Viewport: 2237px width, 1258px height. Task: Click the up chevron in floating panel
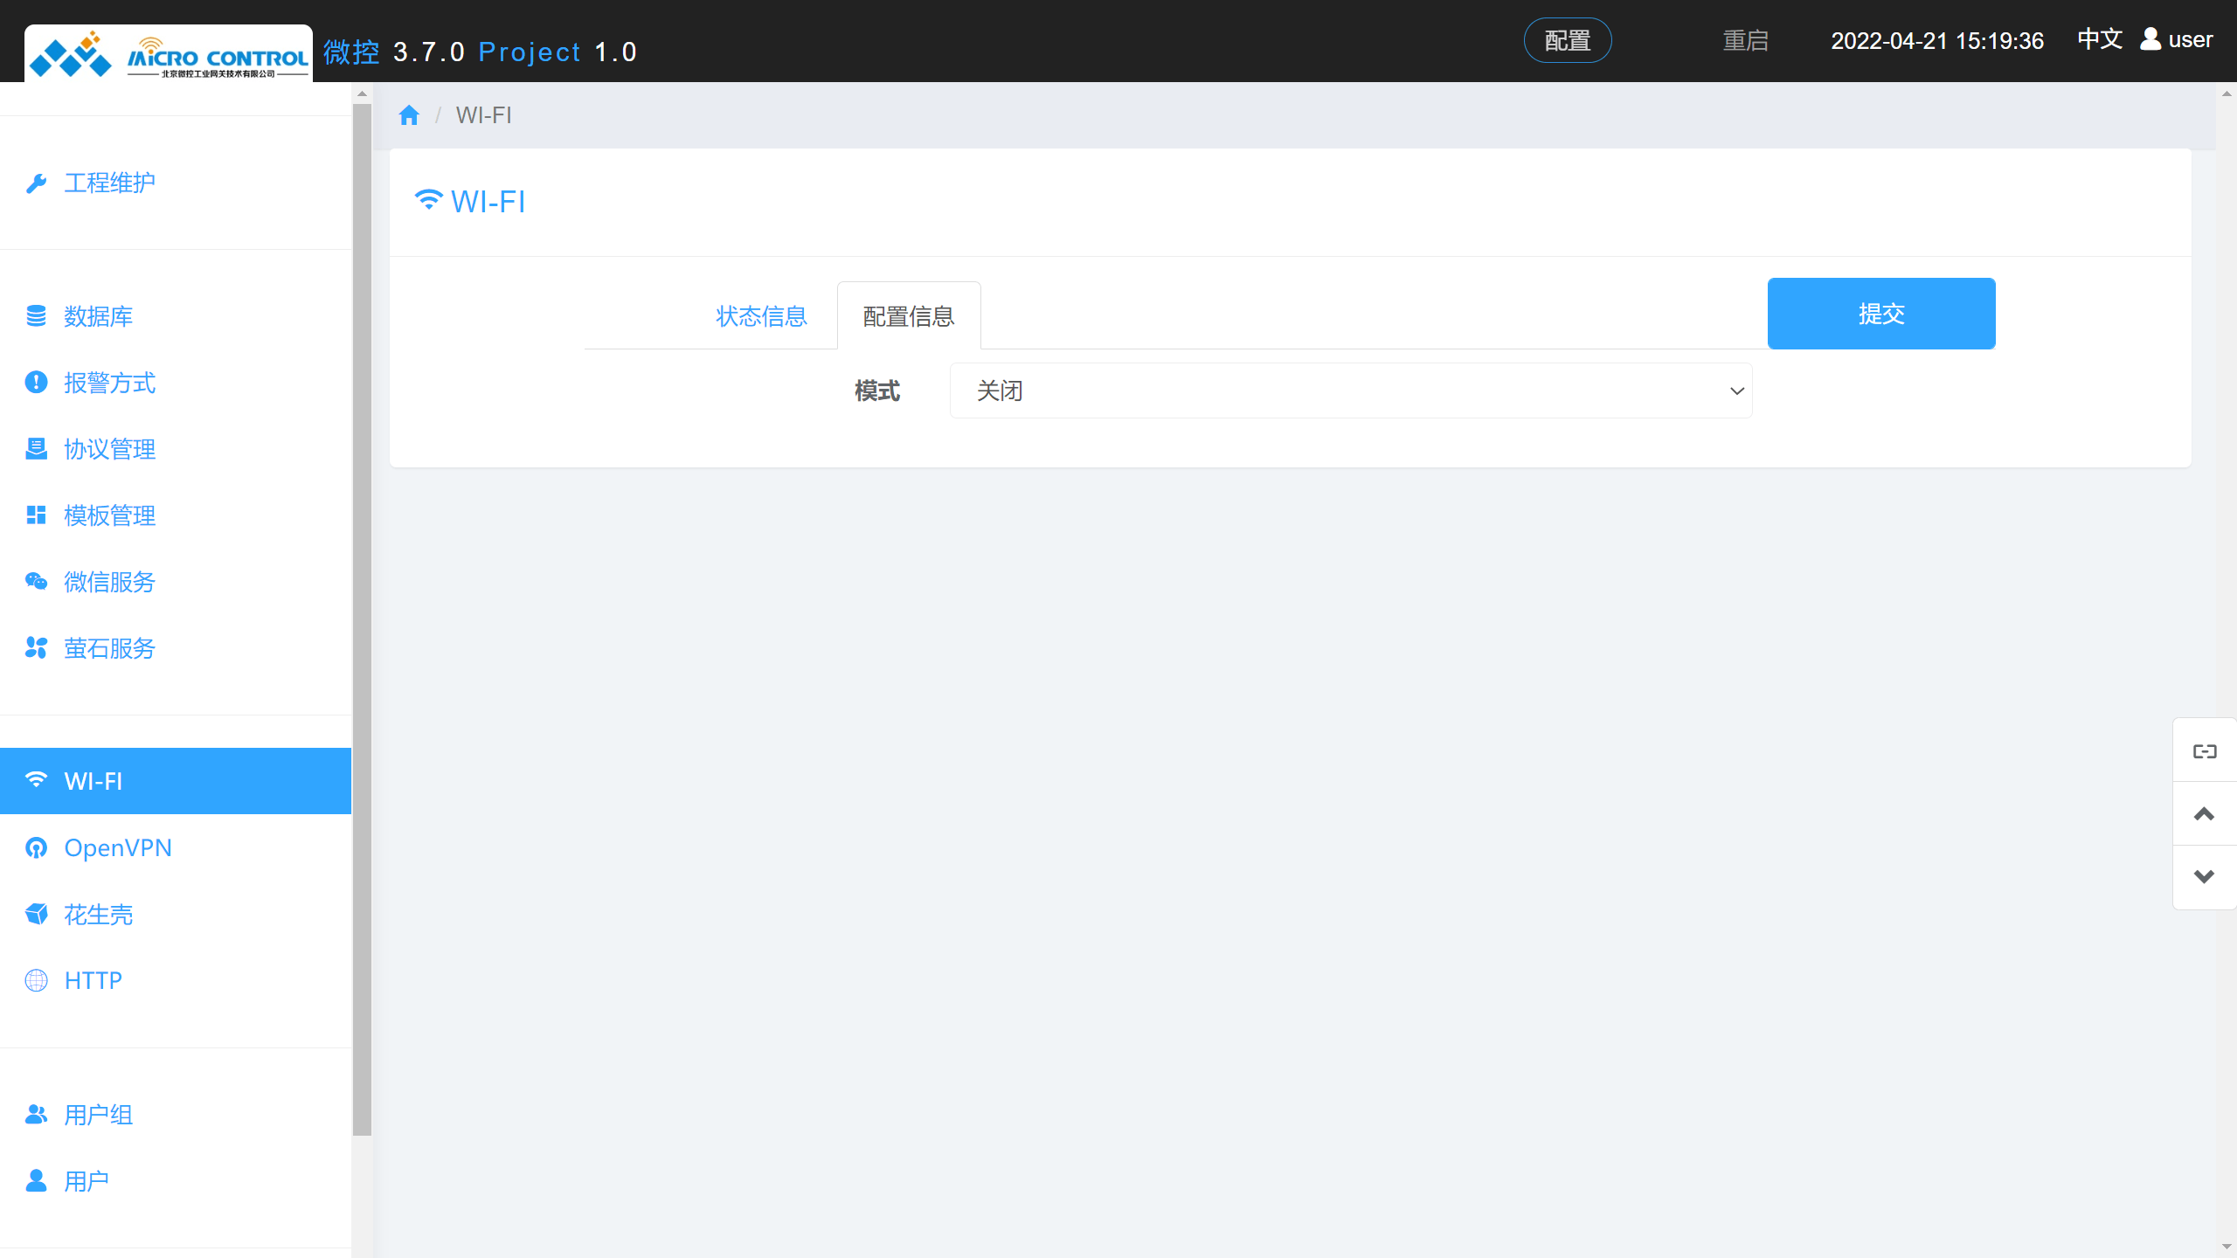pyautogui.click(x=2205, y=814)
